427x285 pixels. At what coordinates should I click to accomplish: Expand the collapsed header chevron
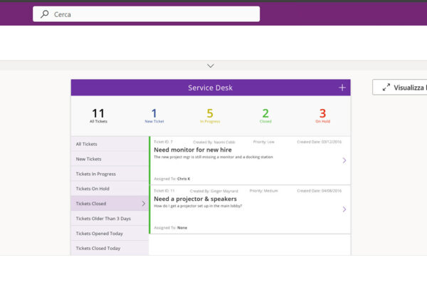pyautogui.click(x=211, y=66)
